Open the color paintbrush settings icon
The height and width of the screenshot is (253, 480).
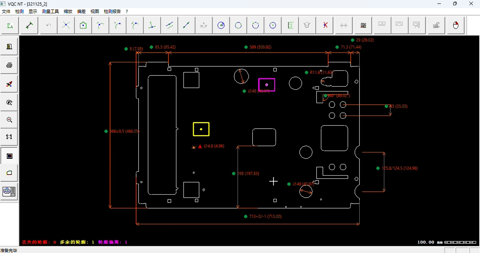9,84
